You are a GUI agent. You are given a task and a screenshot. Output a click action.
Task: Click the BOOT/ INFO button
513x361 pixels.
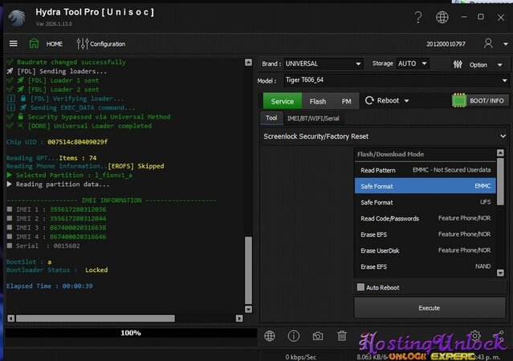(479, 101)
